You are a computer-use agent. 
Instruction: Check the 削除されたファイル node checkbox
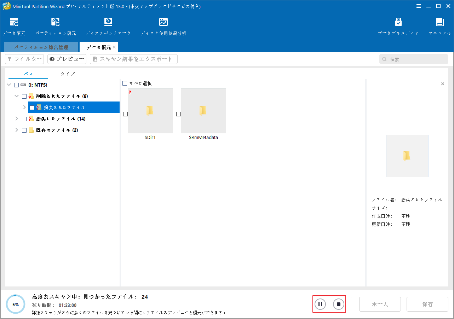(24, 96)
